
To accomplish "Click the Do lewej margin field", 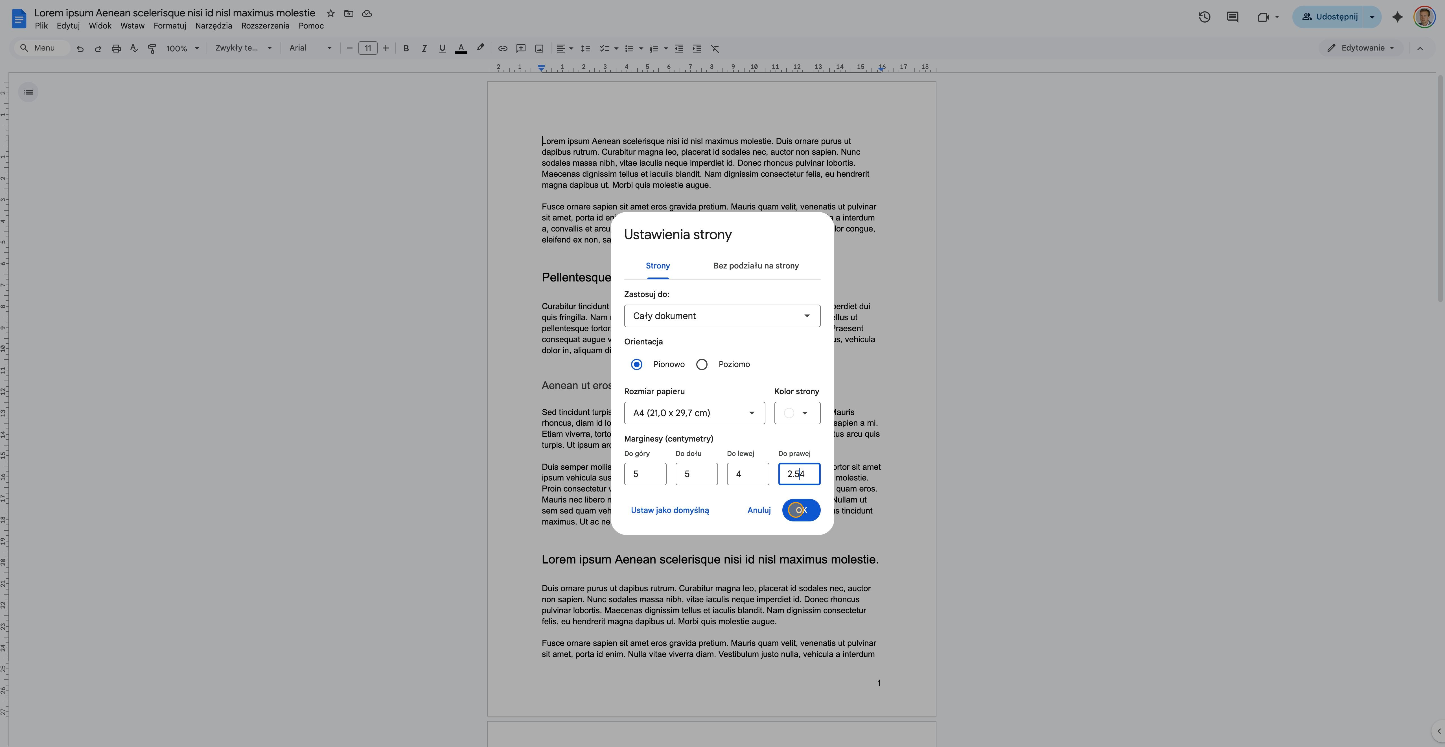I will tap(748, 474).
